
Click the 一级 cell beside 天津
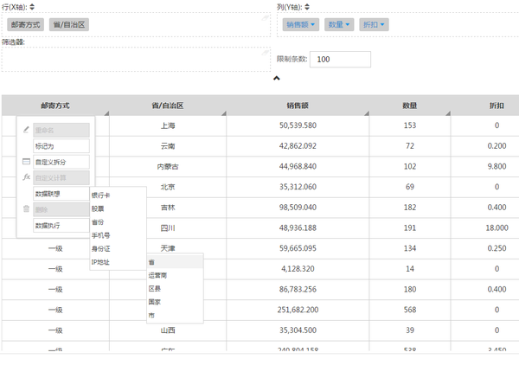[55, 248]
